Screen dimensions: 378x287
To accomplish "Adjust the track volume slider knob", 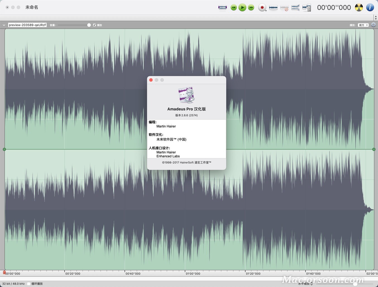I will pos(89,25).
